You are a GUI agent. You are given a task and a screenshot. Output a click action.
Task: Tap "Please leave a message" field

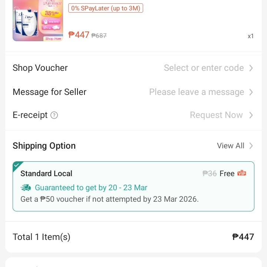(x=197, y=92)
